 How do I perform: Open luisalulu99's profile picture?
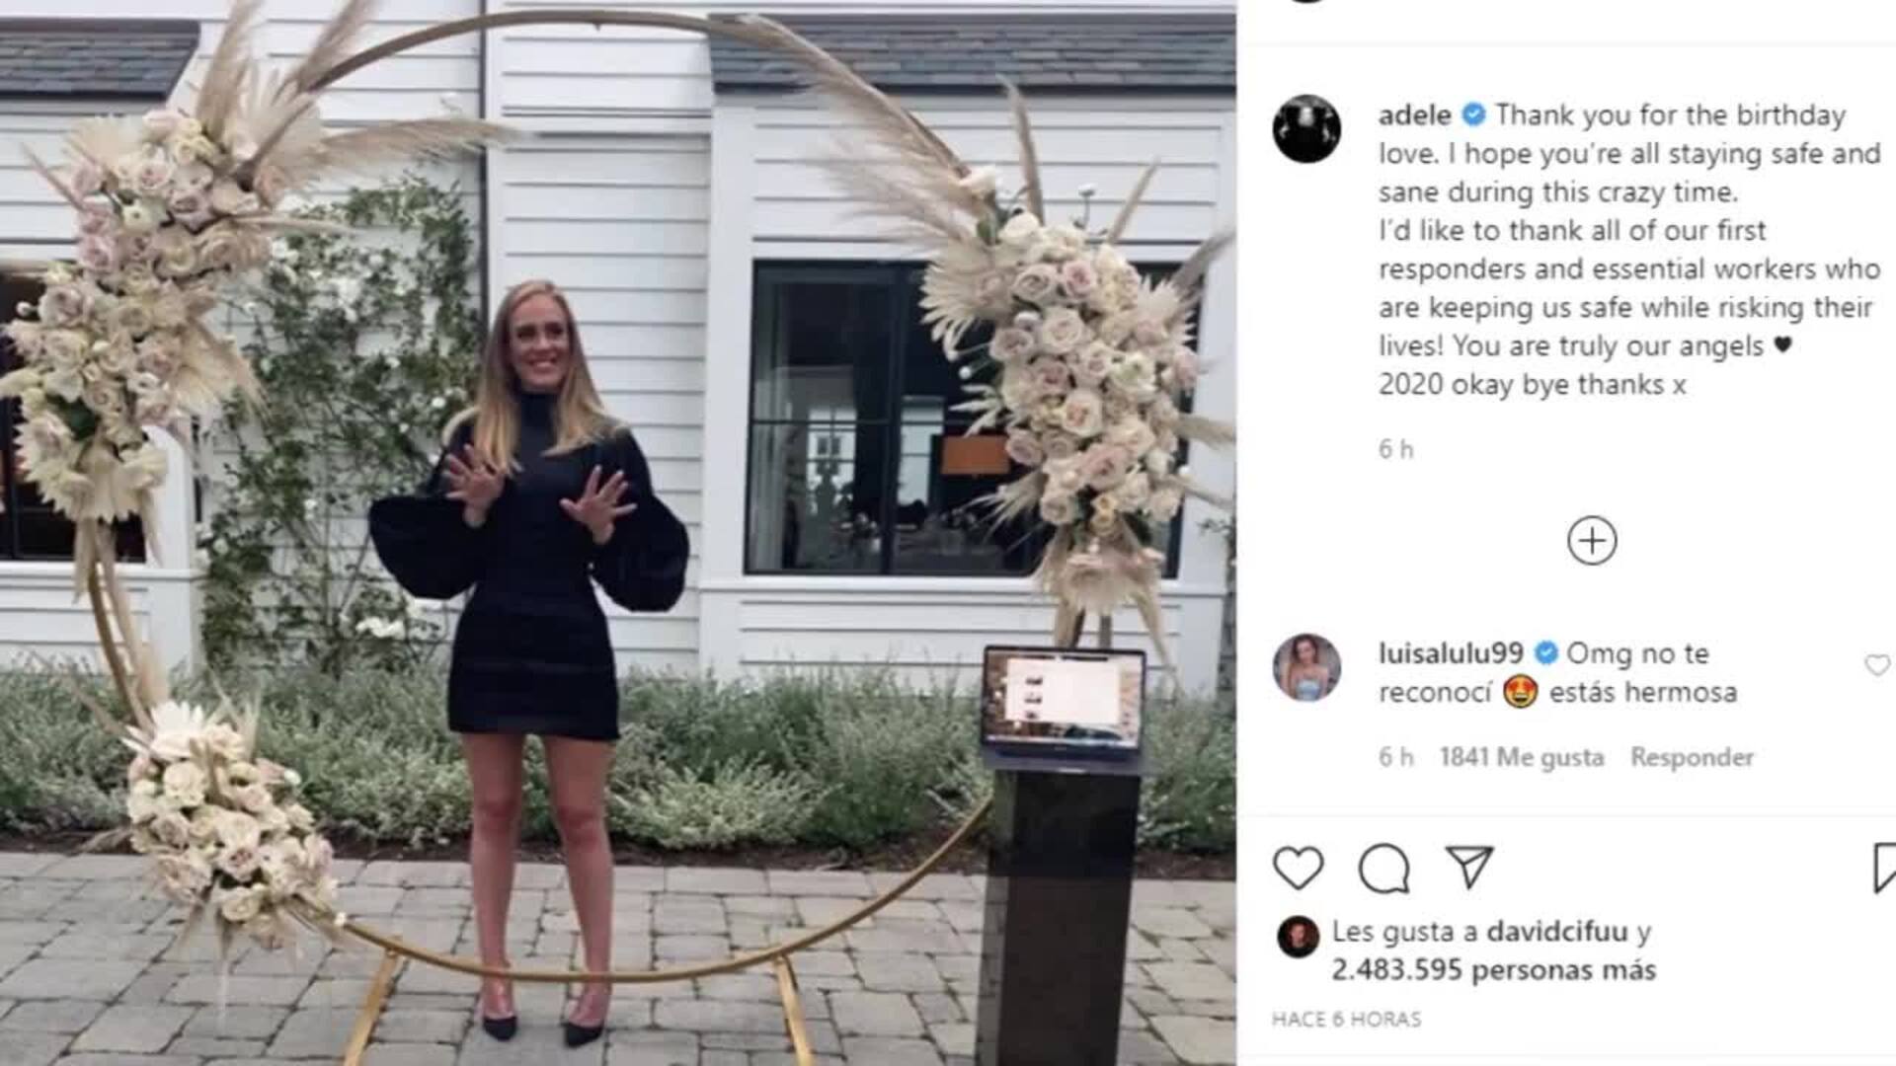[x=1306, y=667]
